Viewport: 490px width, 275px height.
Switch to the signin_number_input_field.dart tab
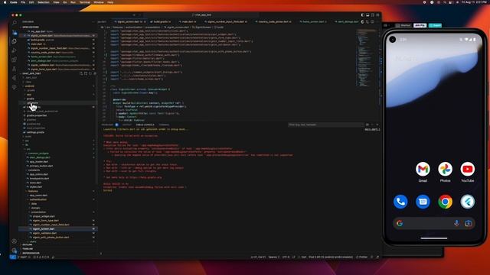[227, 22]
